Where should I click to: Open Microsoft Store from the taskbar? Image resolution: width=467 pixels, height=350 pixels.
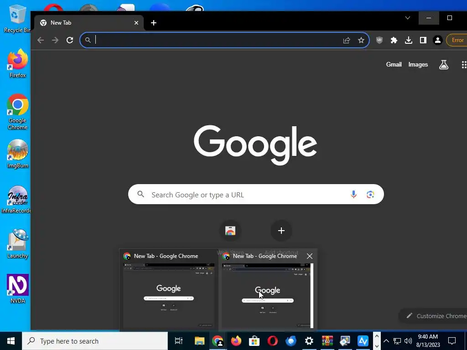(254, 341)
